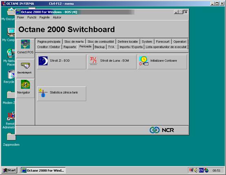Screen dimensions: 226x175
Task: Click the Statistica zilnica tank icon
Action: tap(43, 93)
